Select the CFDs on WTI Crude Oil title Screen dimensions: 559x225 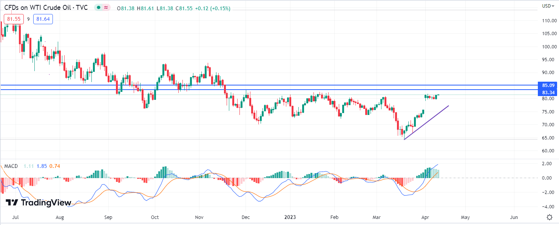tap(47, 8)
